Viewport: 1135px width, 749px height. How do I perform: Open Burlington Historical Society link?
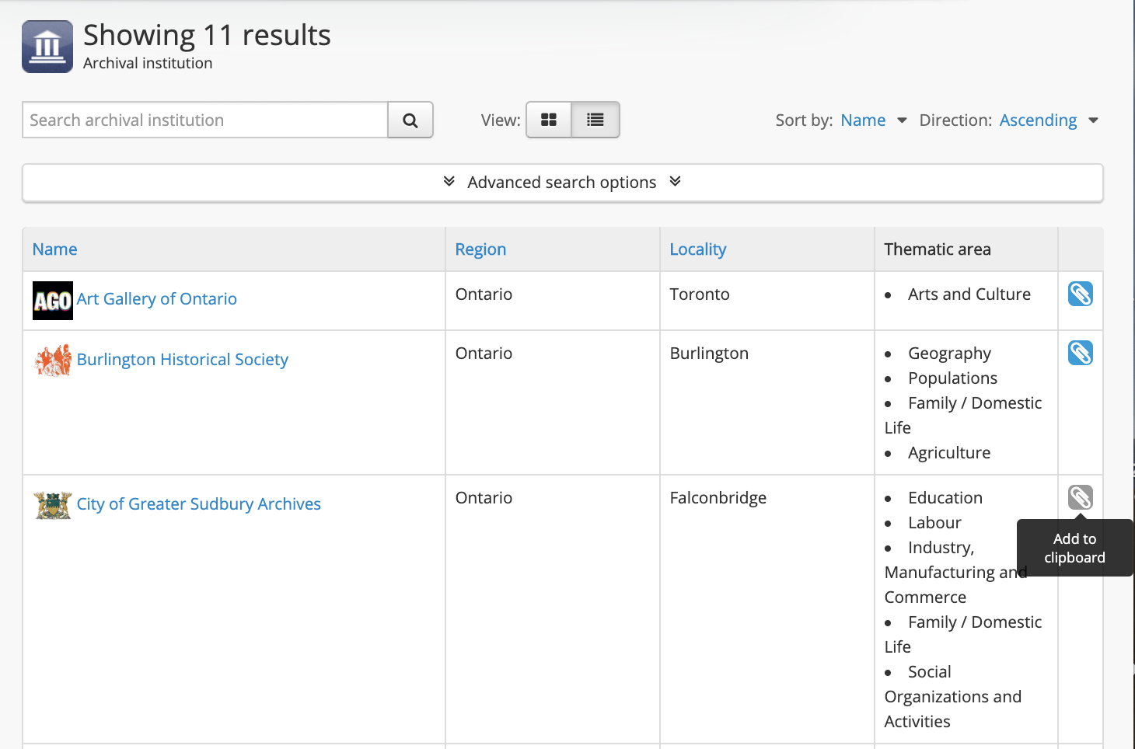point(183,360)
